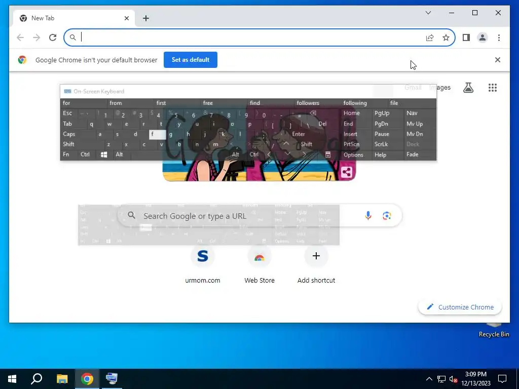Tap the backspace key icon
519x389 pixels.
click(313, 113)
